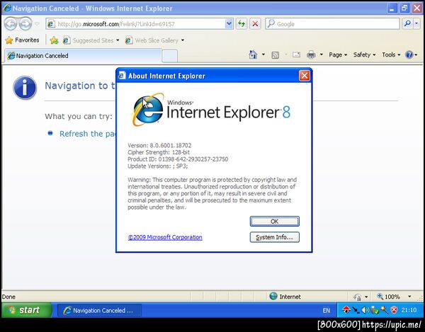Click the Home page icon

[253, 55]
